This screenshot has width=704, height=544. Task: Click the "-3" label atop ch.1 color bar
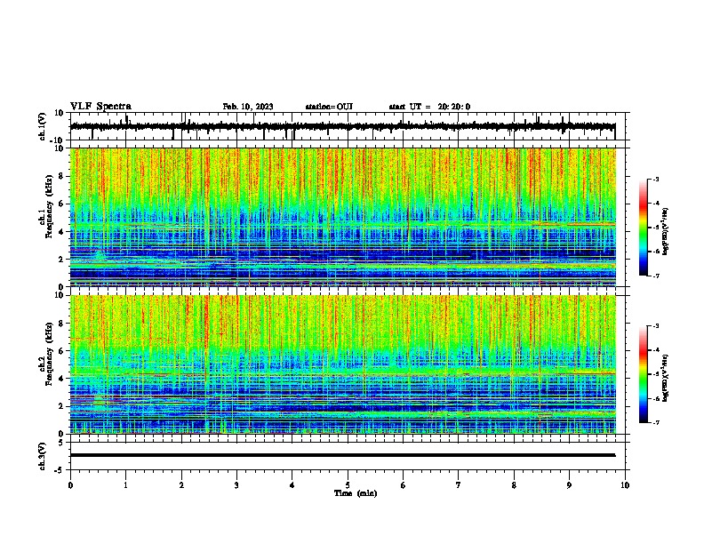click(x=655, y=179)
